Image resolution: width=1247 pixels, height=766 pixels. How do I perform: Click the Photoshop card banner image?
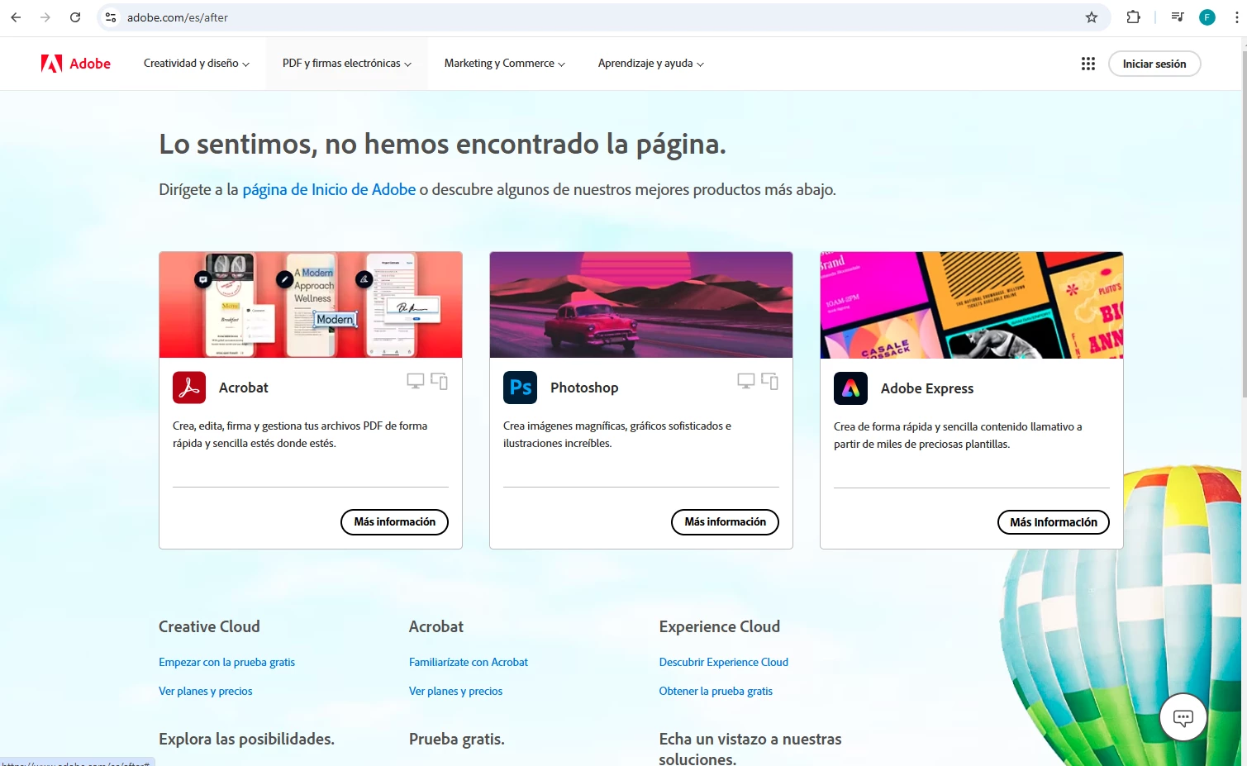(641, 305)
